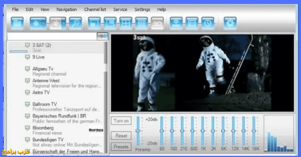Adjust the 12K equalizer slider
301x157 pixels.
pos(233,131)
